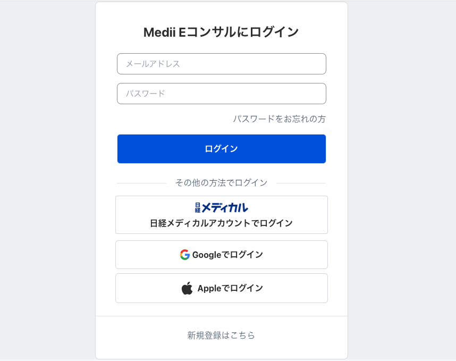Screen dimensions: 456x361
Task: Select the 日経メディカルアカウントでログイン text
Action: pos(221,223)
